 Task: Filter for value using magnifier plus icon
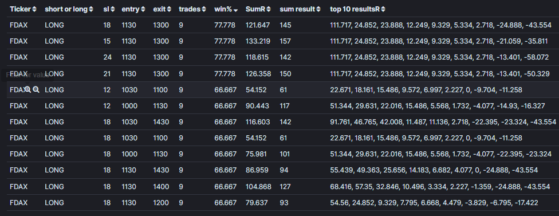pos(27,90)
